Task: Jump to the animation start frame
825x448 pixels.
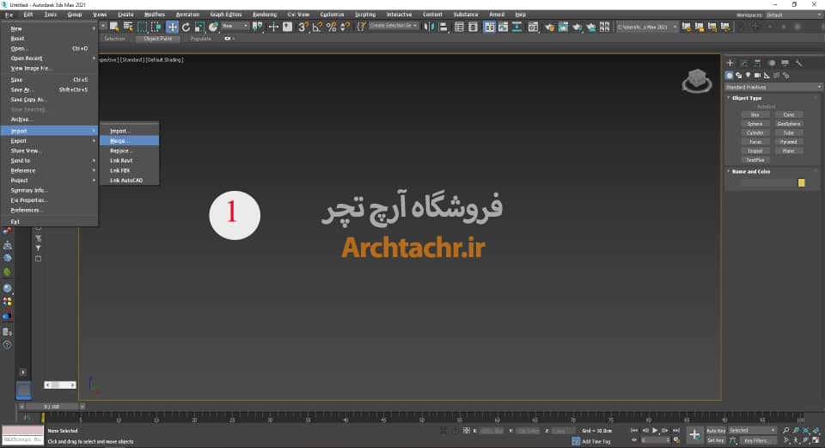Action: tap(634, 431)
